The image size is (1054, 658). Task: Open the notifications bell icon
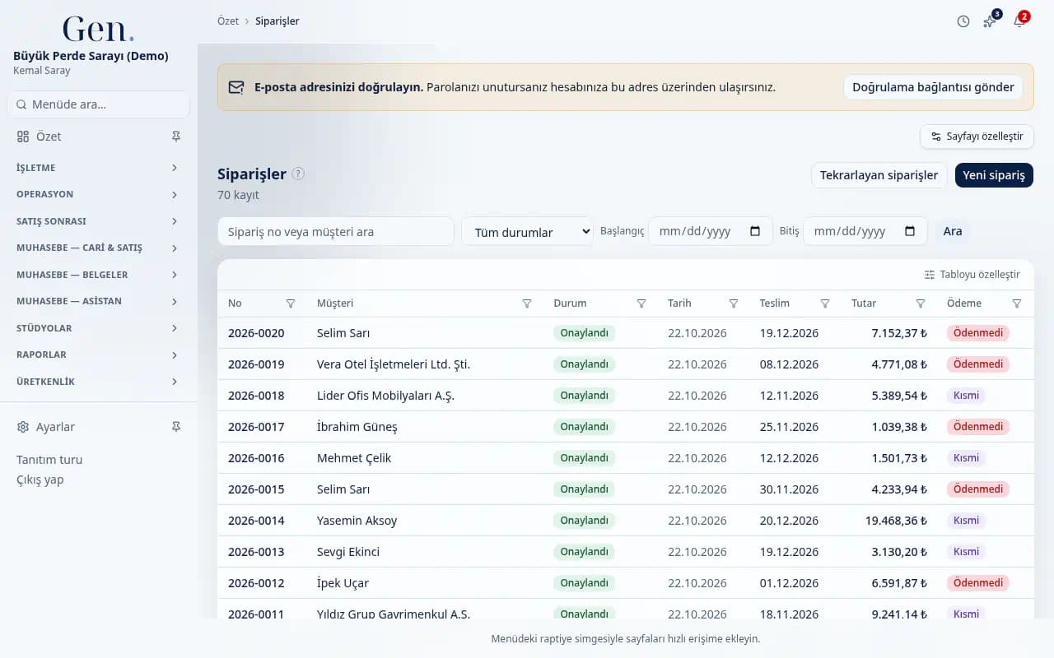(1019, 21)
